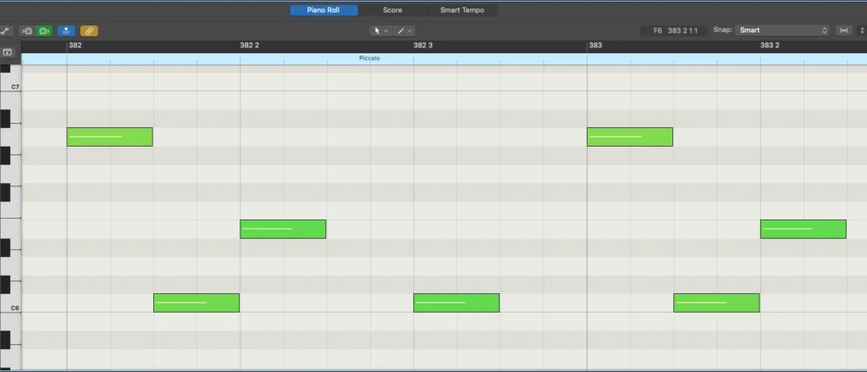Switch to the Smart Tempo tab
The image size is (867, 372).
click(462, 10)
